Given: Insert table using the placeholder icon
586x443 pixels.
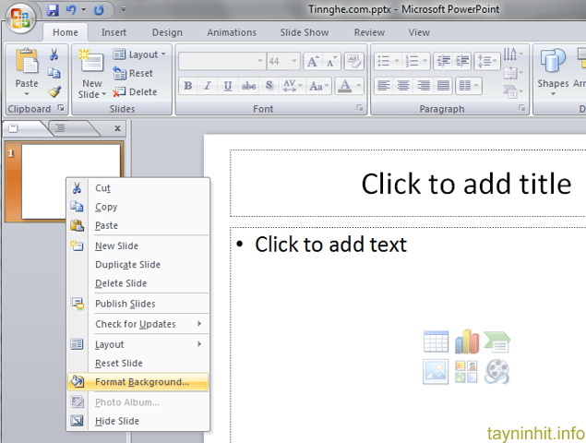Looking at the screenshot, I should pyautogui.click(x=436, y=342).
